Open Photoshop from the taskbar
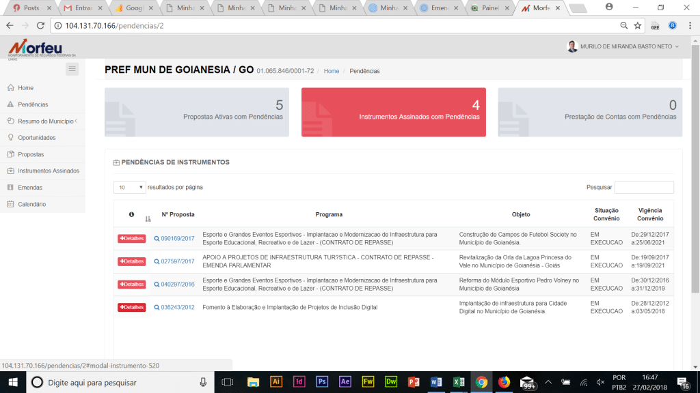This screenshot has width=700, height=393. click(x=322, y=382)
